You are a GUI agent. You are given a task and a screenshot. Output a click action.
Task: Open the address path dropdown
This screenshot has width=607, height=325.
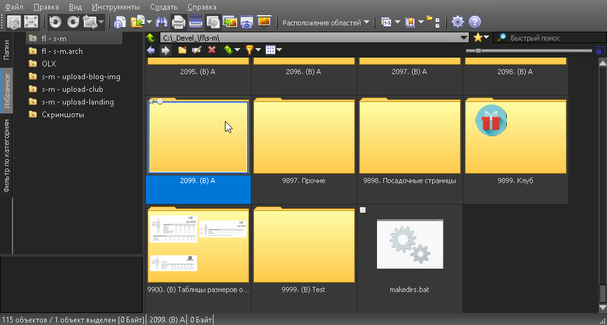point(464,38)
